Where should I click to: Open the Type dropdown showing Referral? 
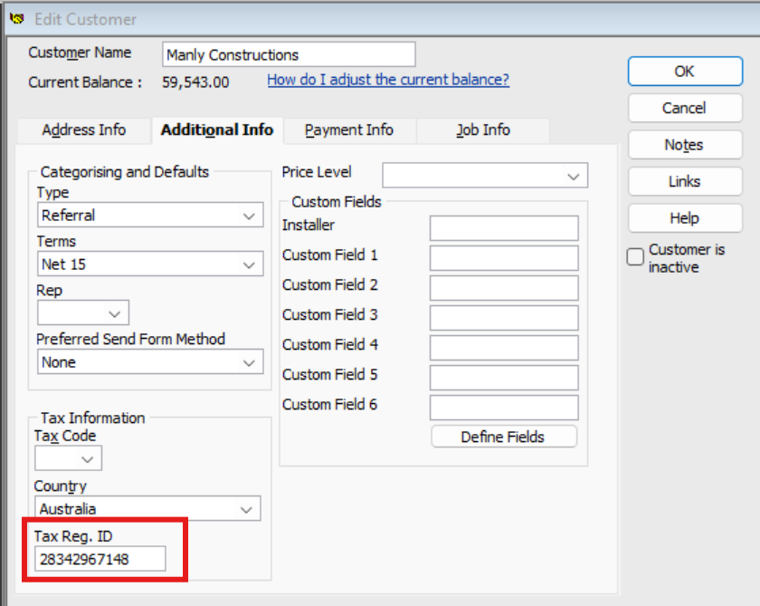pos(150,215)
